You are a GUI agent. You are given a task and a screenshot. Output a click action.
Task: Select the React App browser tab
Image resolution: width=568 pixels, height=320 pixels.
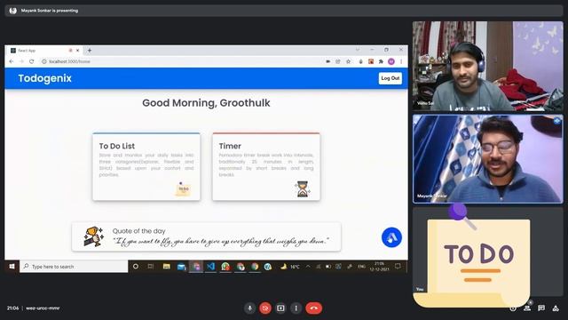click(x=44, y=51)
